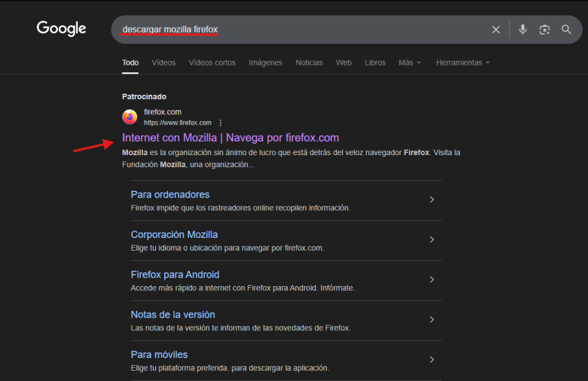This screenshot has height=381, width=588.
Task: Open the 'Internet con Mozilla' result link
Action: coord(230,138)
